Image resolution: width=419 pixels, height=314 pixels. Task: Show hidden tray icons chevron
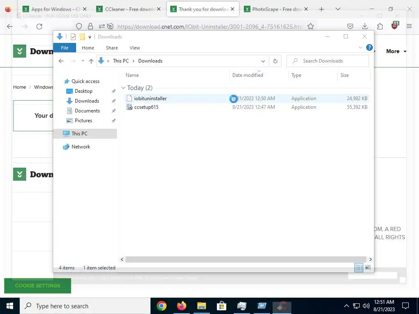click(346, 306)
